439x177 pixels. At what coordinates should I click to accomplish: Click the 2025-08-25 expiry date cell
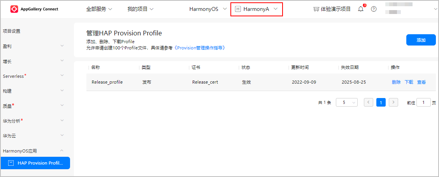354,82
